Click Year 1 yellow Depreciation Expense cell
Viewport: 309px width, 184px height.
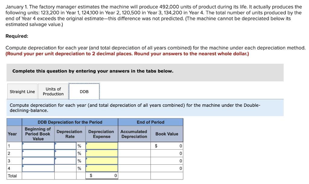coord(101,146)
